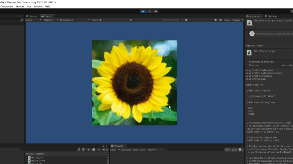Open the Services menu
Viewport: 293px width, 164px height.
point(20,6)
